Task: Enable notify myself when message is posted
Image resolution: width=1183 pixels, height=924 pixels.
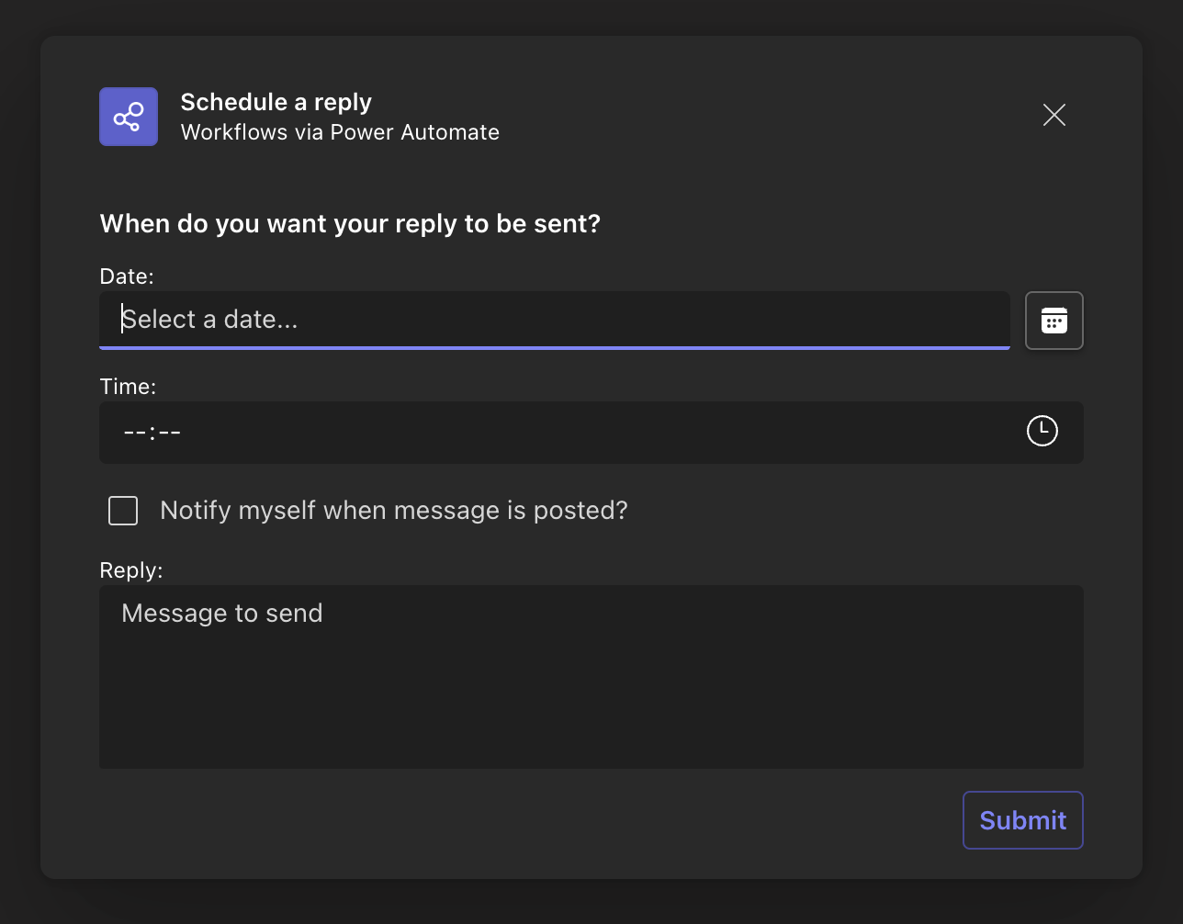Action: tap(123, 511)
